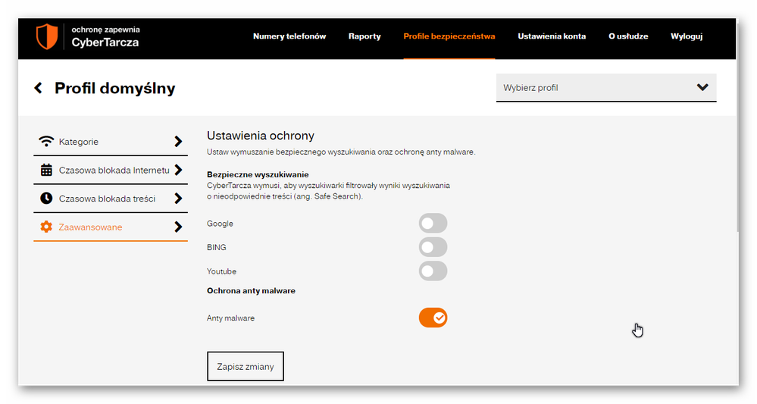Click the calendar icon for Czasowa blokada Internetu
757x404 pixels.
point(47,170)
